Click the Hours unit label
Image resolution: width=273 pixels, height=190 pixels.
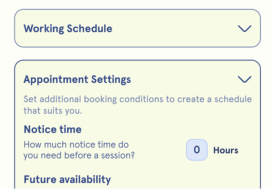tap(226, 150)
